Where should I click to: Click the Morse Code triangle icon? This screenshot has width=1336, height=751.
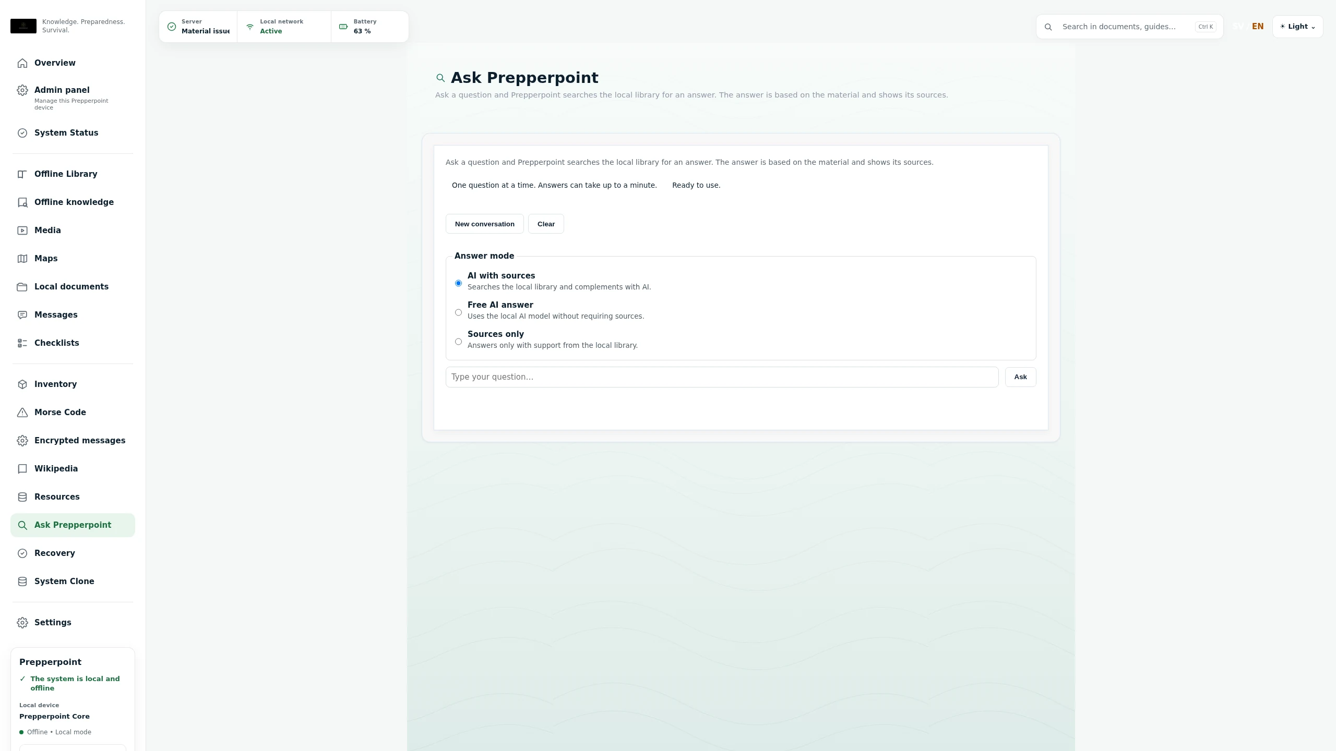22,413
